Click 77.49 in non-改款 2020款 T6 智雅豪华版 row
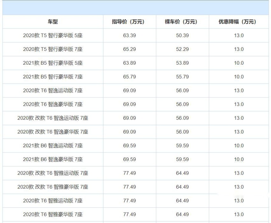271x223 pixels. coord(129,214)
